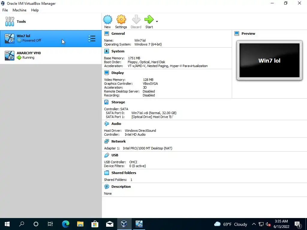Open Cortana circle on taskbar
This screenshot has width=307, height=230.
pos(36,224)
